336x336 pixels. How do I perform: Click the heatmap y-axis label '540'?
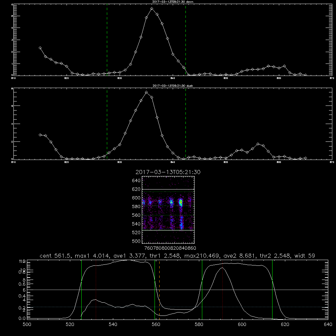click(136, 224)
